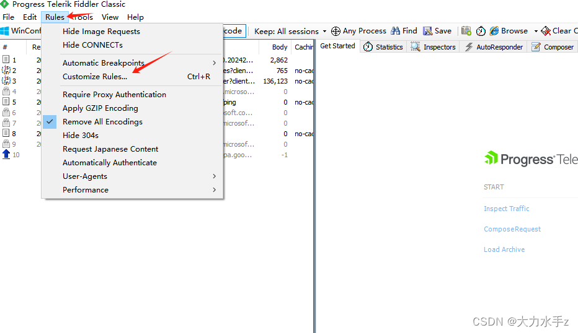
Task: Click the ComposeRequest link
Action: coord(512,229)
